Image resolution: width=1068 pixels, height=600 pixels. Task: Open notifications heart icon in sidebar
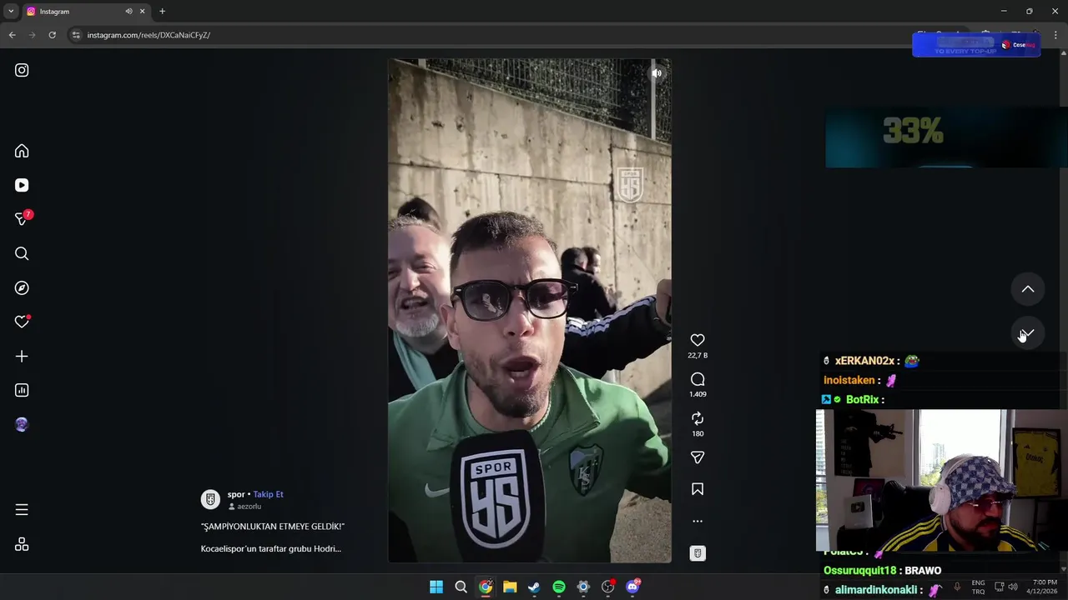[x=22, y=322]
